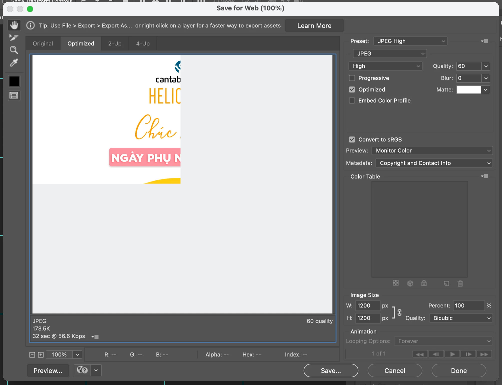The height and width of the screenshot is (385, 502).
Task: Enable the Progressive checkbox
Action: coord(352,78)
